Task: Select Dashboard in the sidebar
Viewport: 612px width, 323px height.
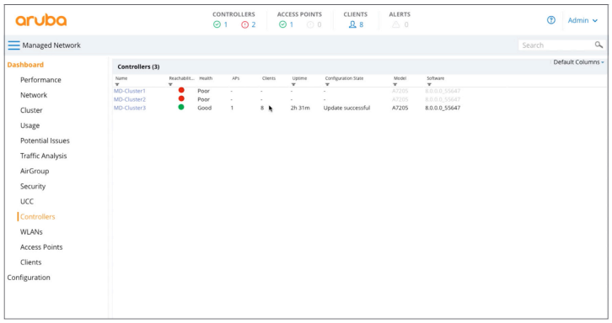Action: tap(25, 65)
